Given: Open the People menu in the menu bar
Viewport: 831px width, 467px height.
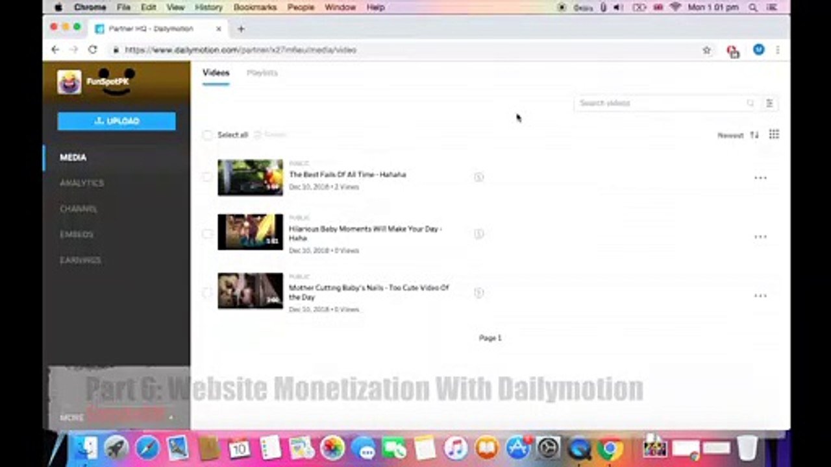Looking at the screenshot, I should tap(301, 7).
